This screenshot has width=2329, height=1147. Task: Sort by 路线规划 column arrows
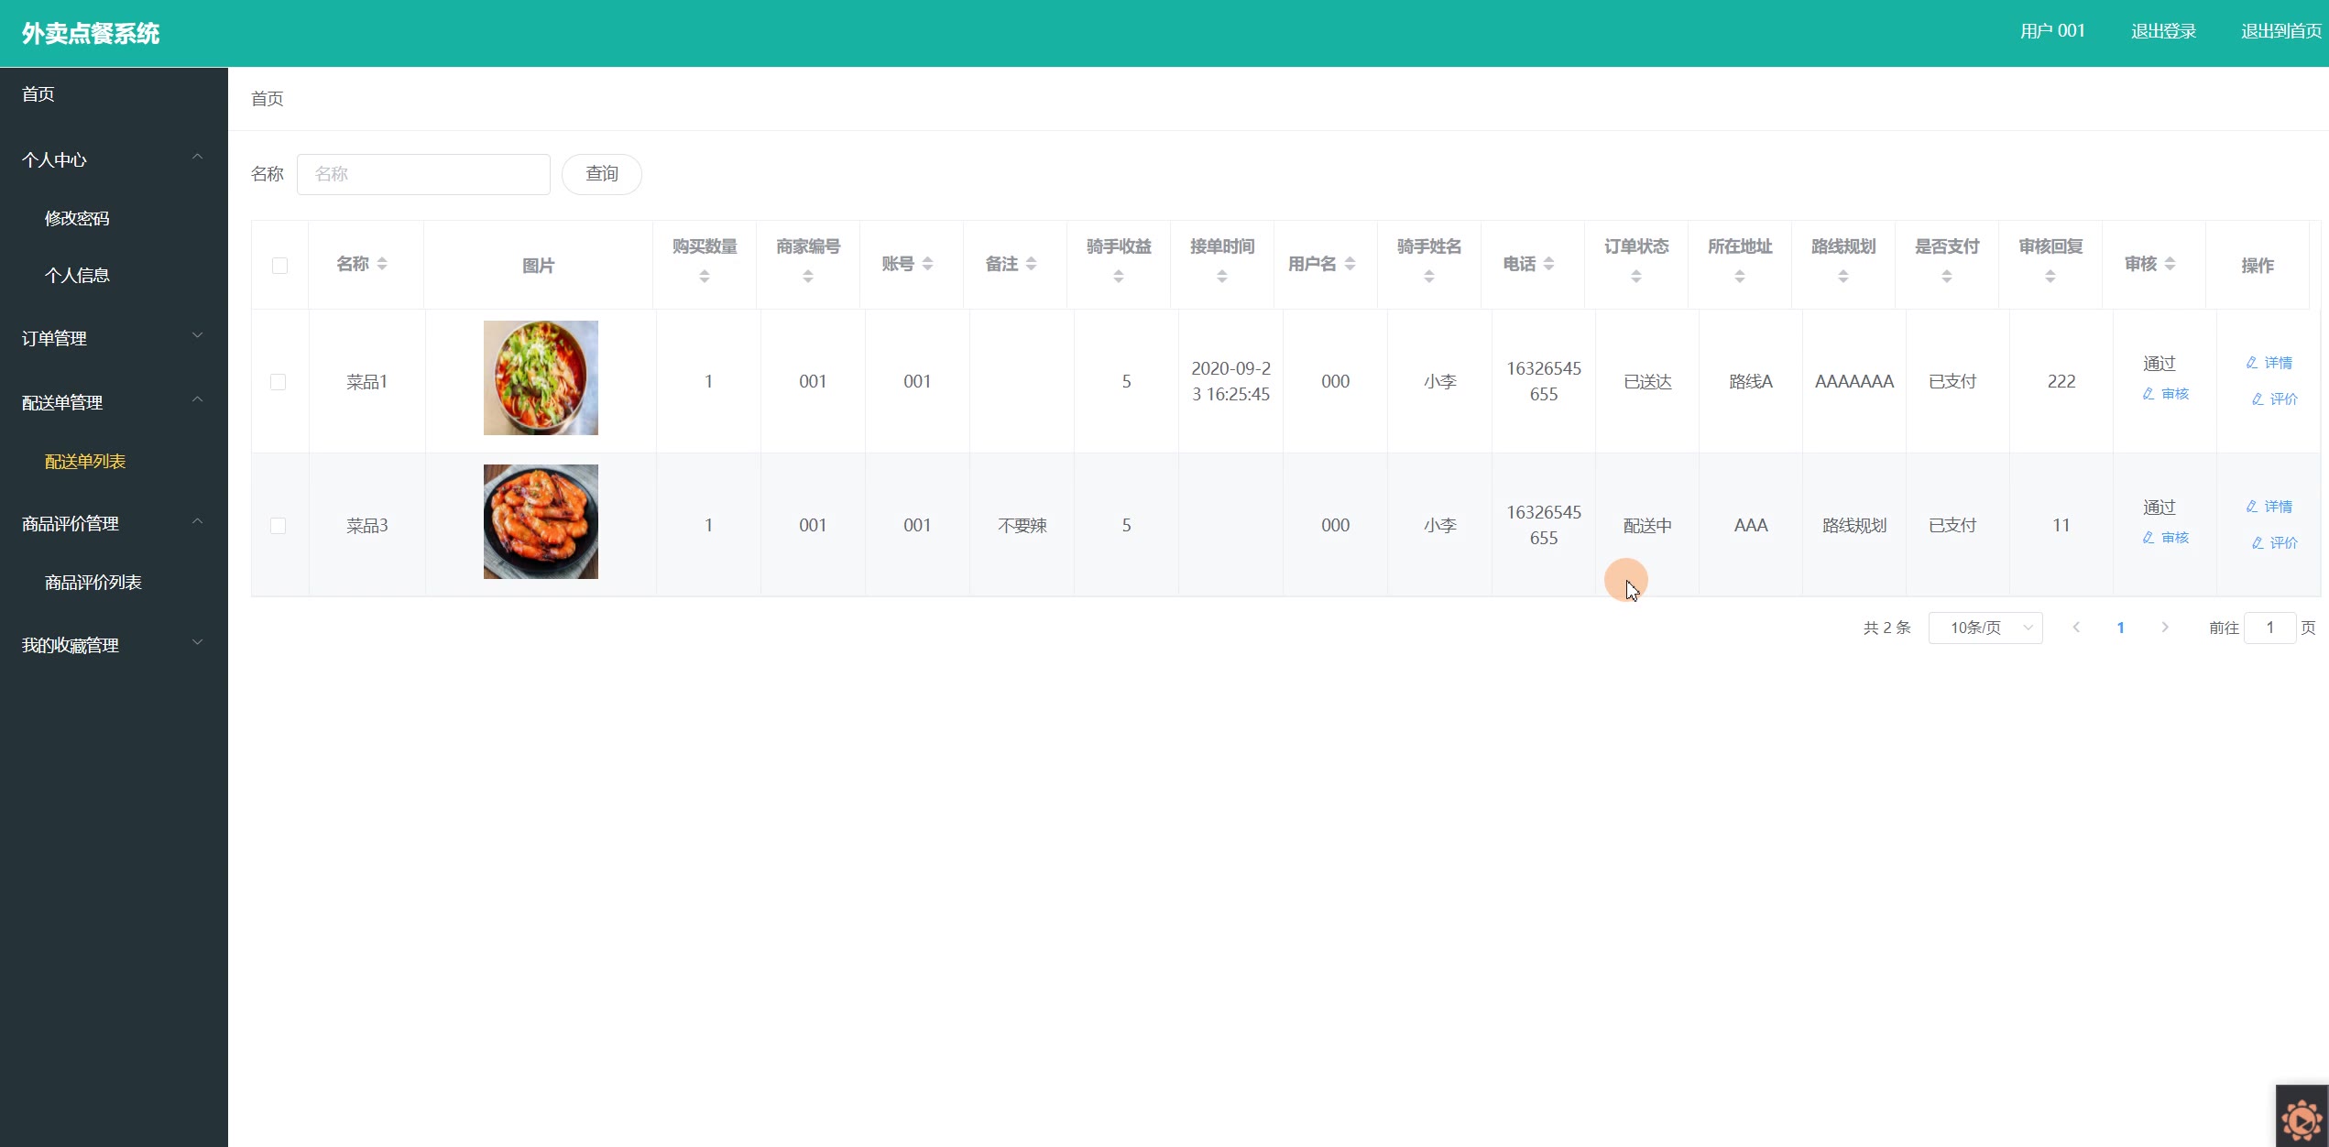pos(1843,277)
